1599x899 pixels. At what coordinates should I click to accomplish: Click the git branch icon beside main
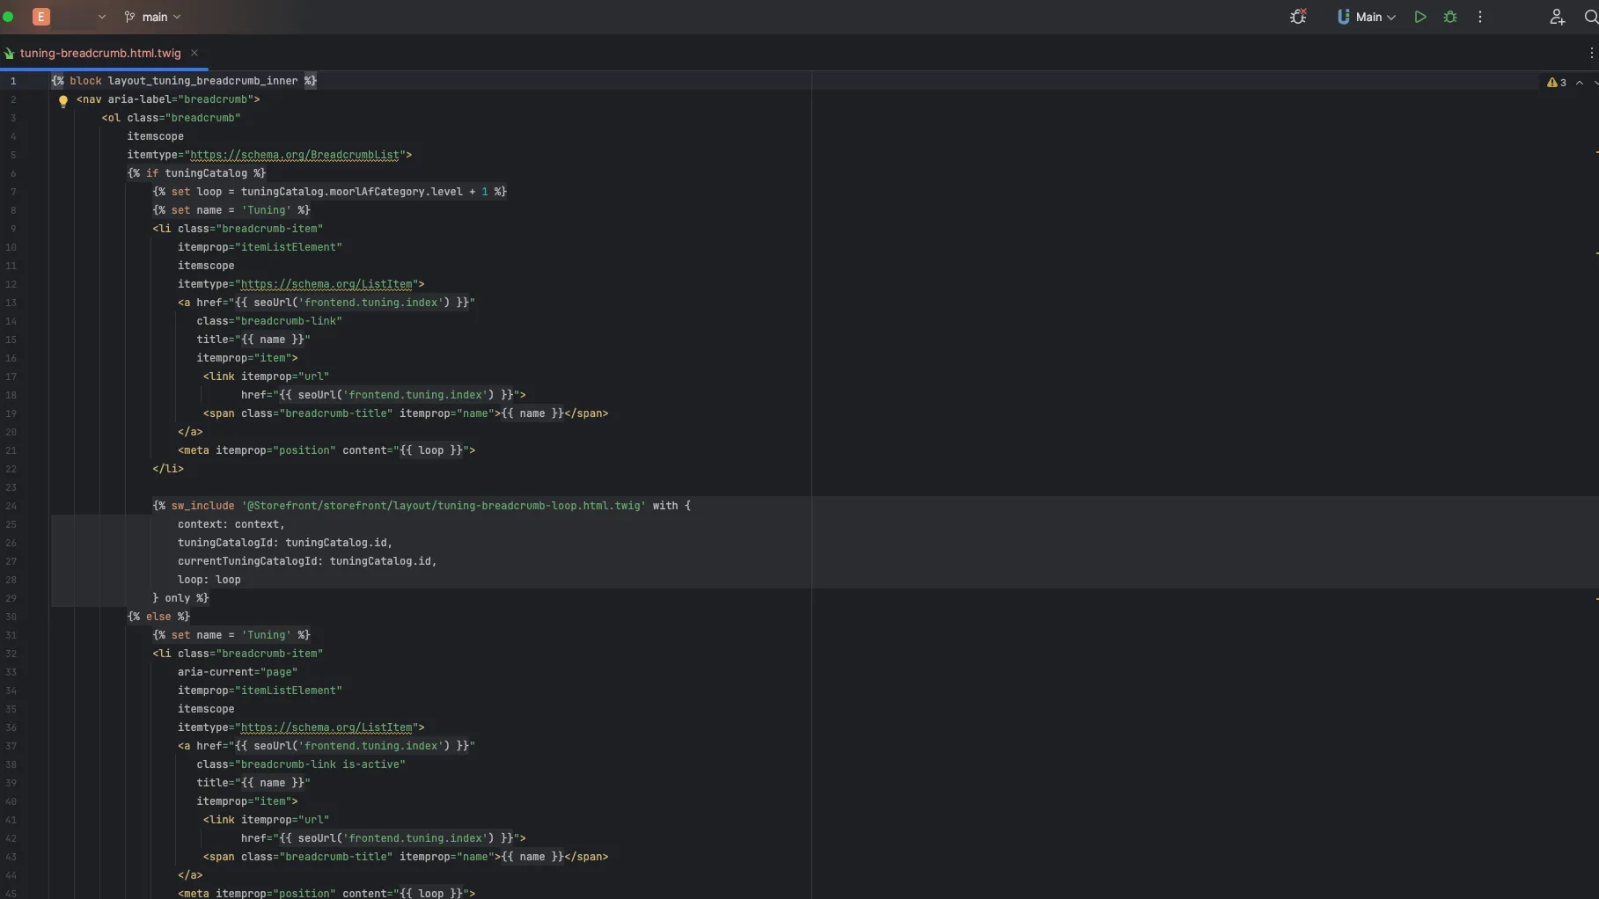point(130,17)
